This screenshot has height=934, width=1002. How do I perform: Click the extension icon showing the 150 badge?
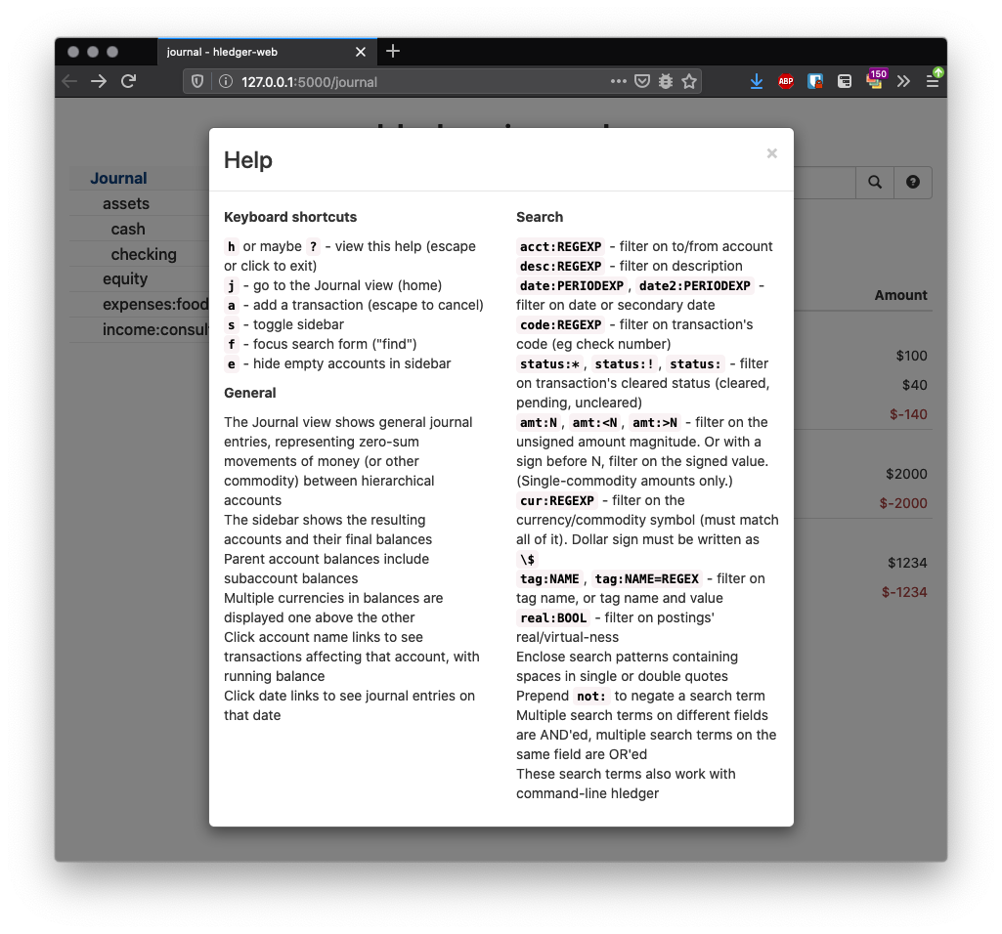tap(873, 82)
